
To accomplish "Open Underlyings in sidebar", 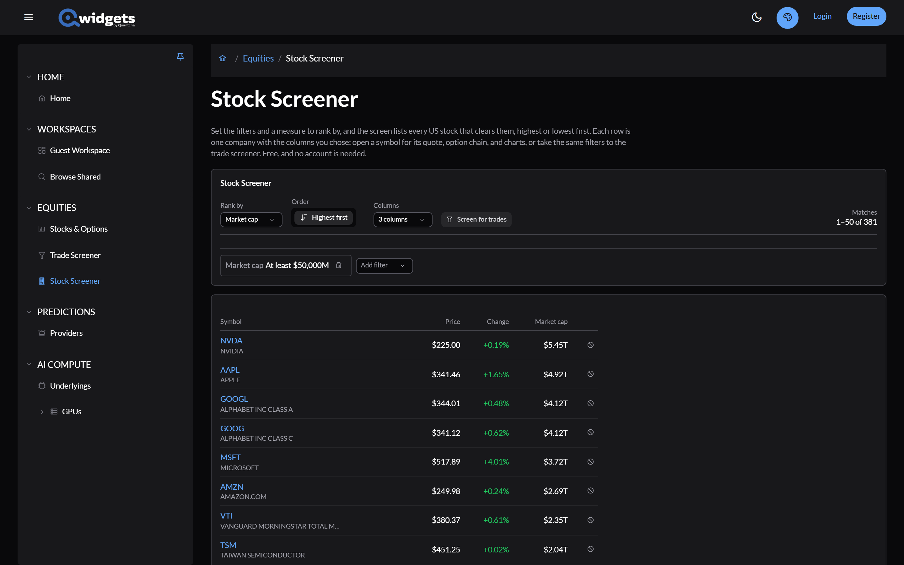I will (x=65, y=386).
